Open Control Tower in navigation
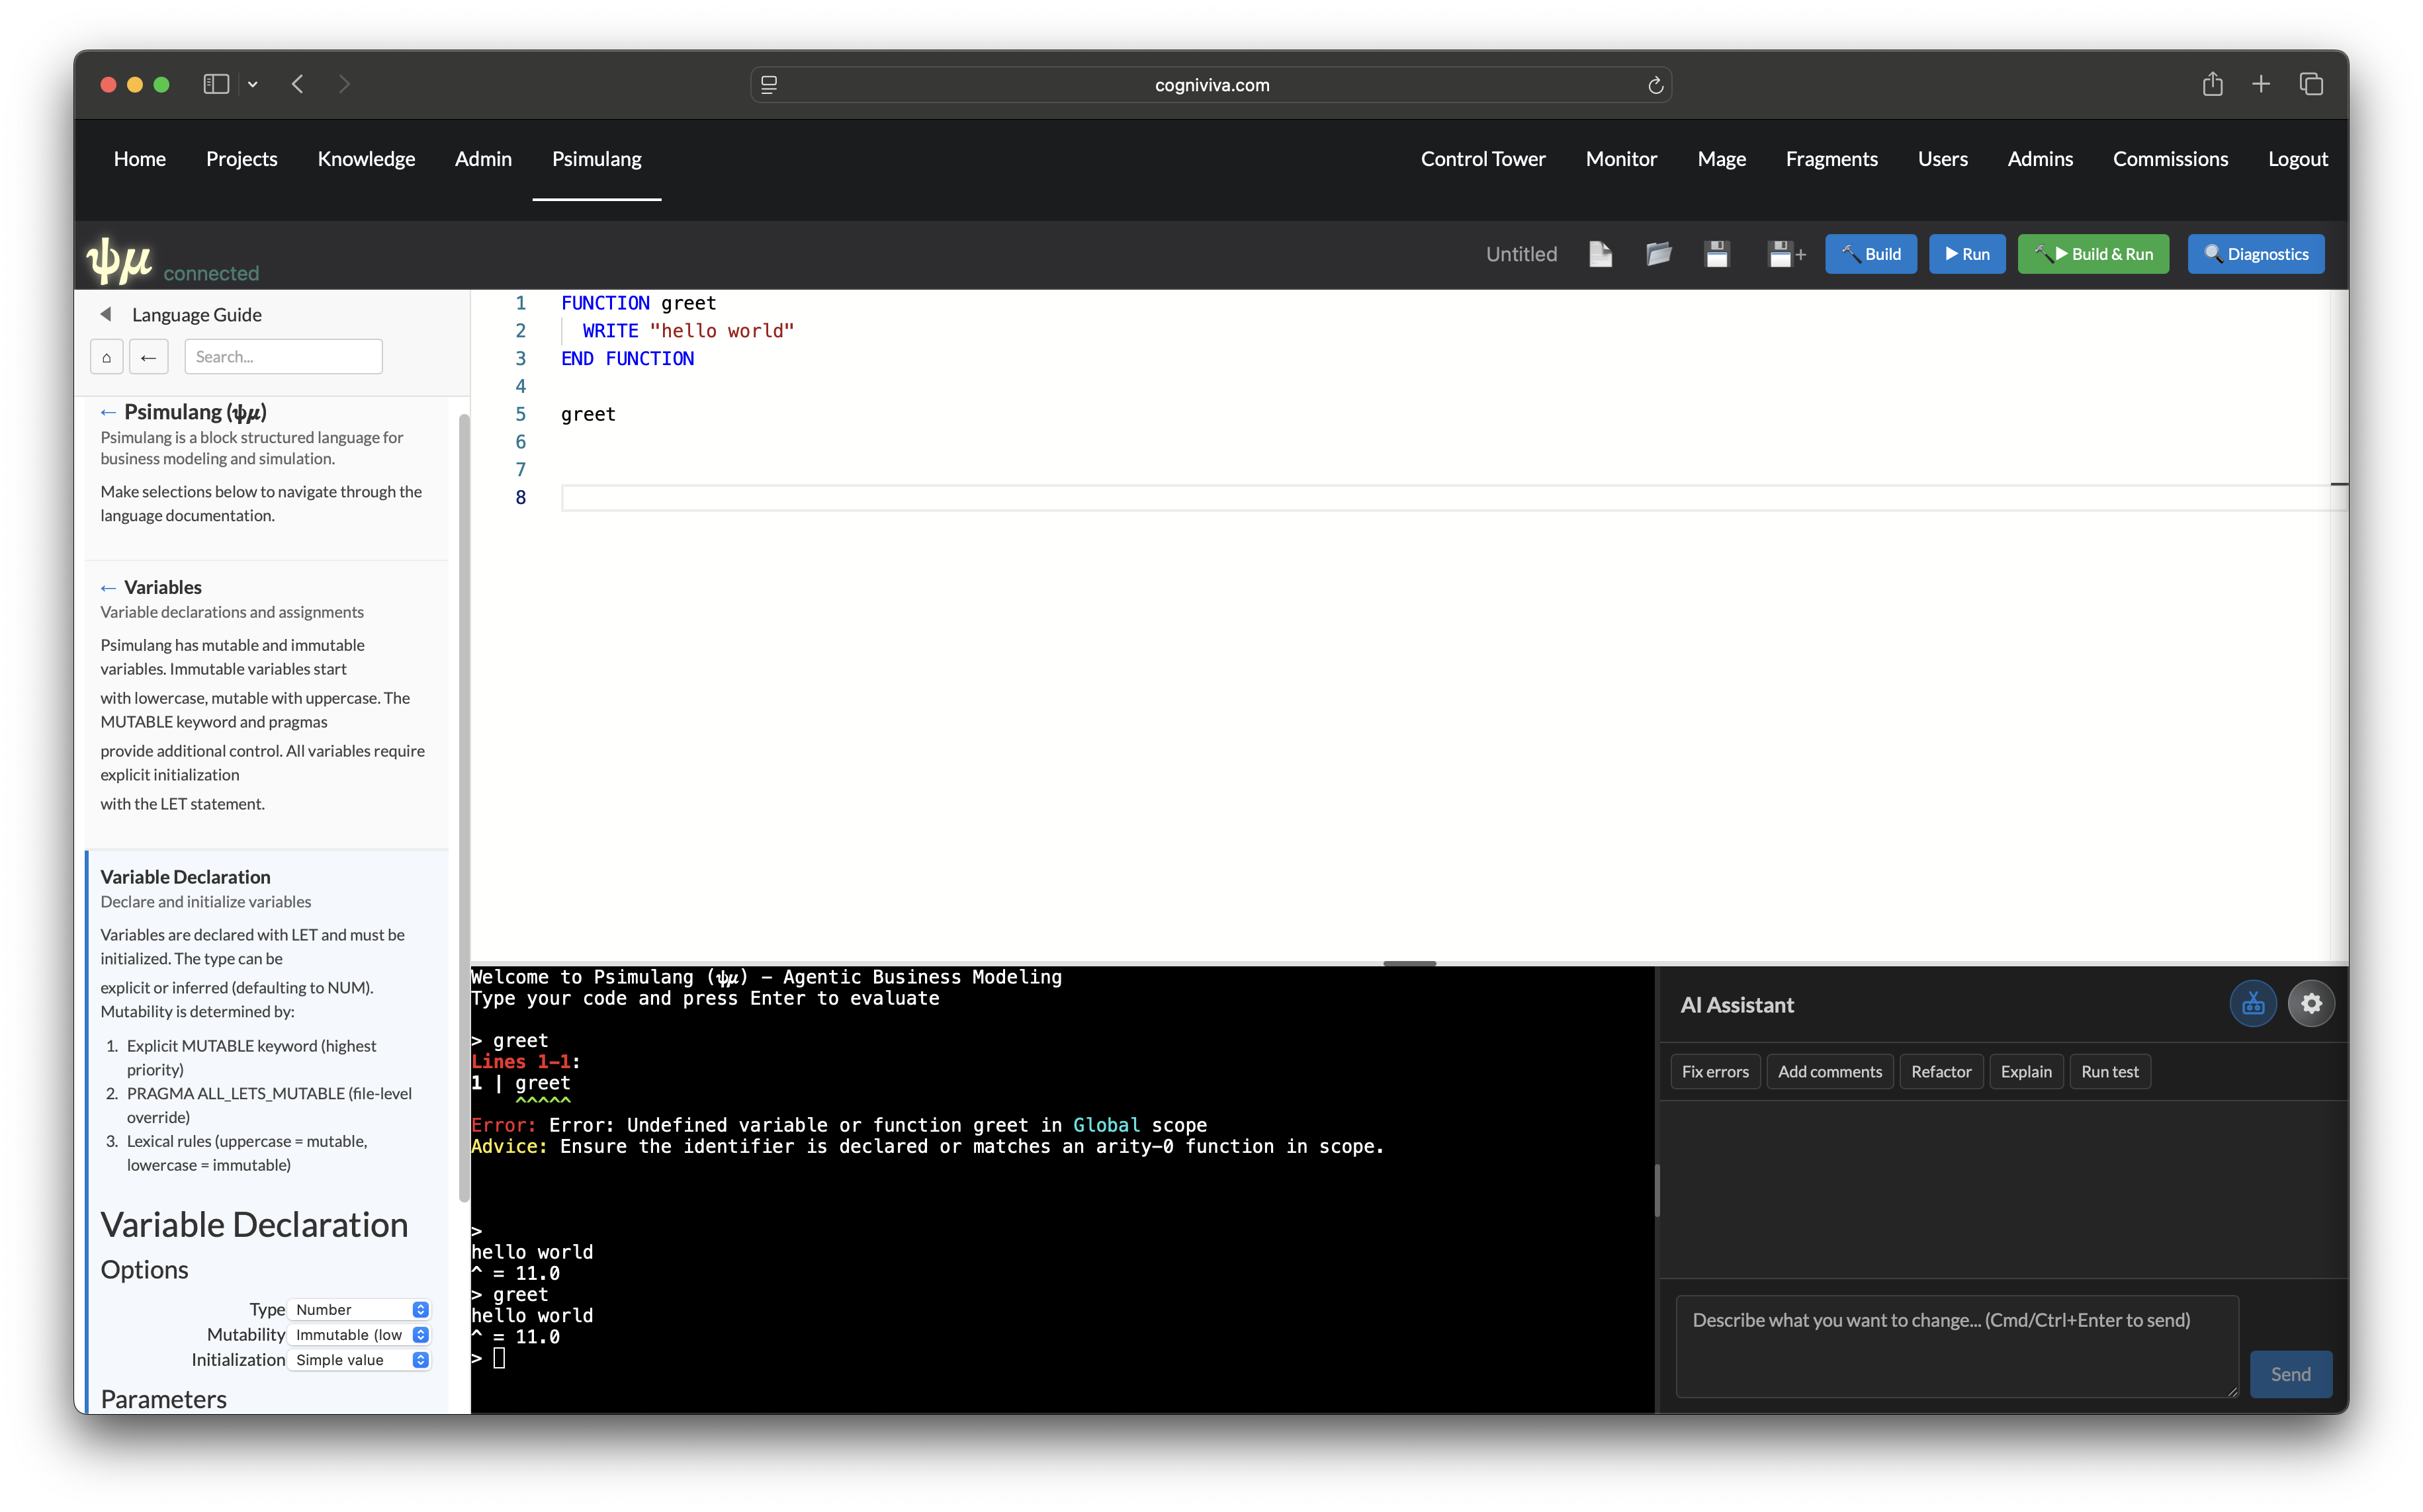 tap(1483, 159)
